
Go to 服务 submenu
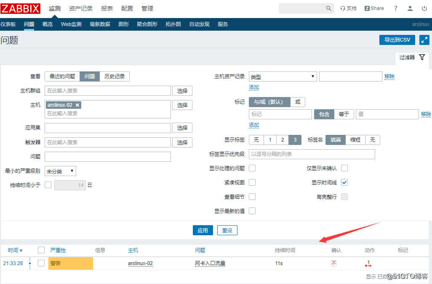[223, 24]
